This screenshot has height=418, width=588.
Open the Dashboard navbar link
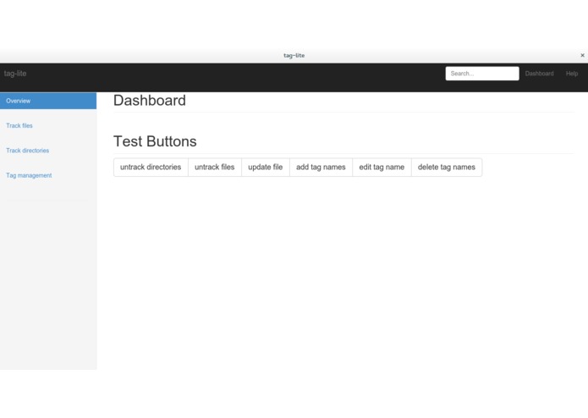[x=539, y=74]
